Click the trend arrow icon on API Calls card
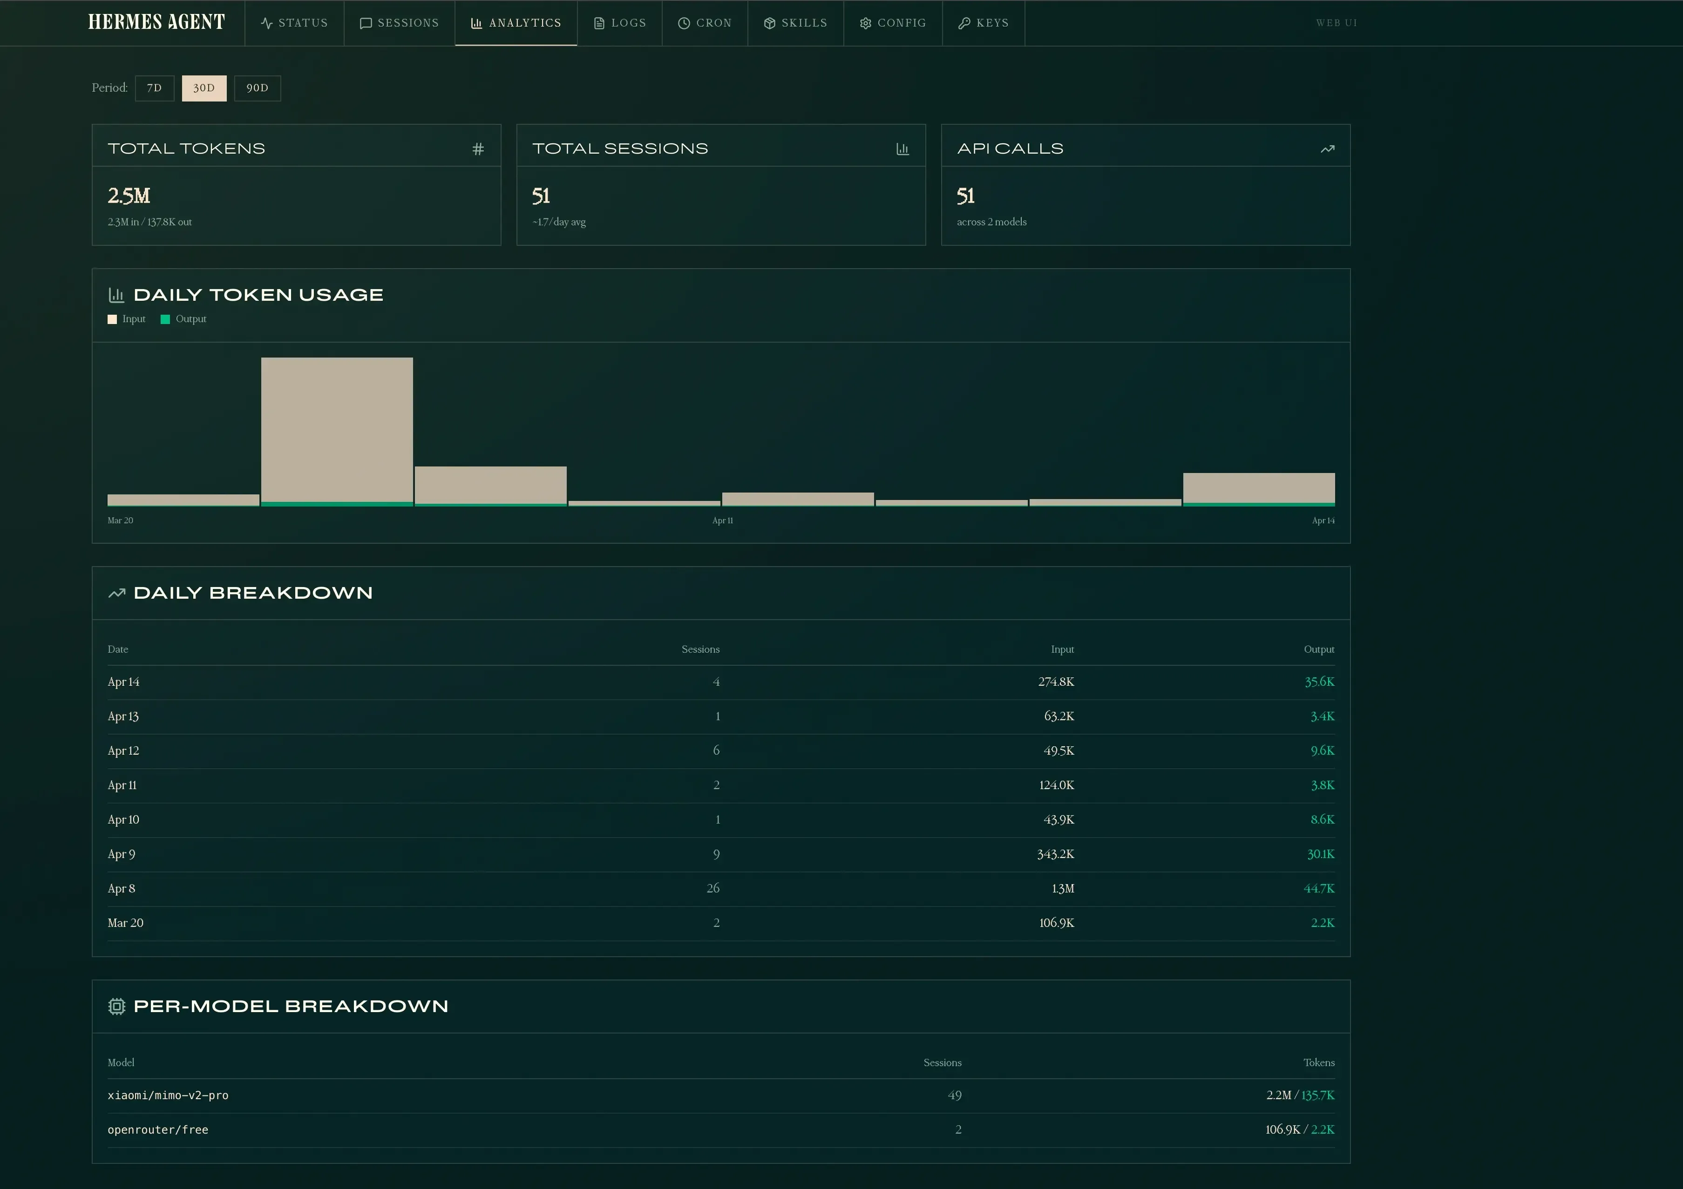 click(x=1328, y=148)
